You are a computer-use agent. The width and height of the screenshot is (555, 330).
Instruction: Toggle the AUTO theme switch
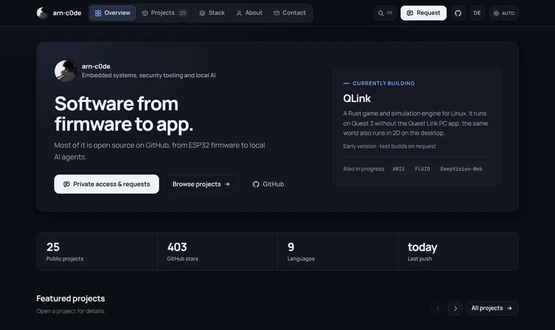(504, 13)
